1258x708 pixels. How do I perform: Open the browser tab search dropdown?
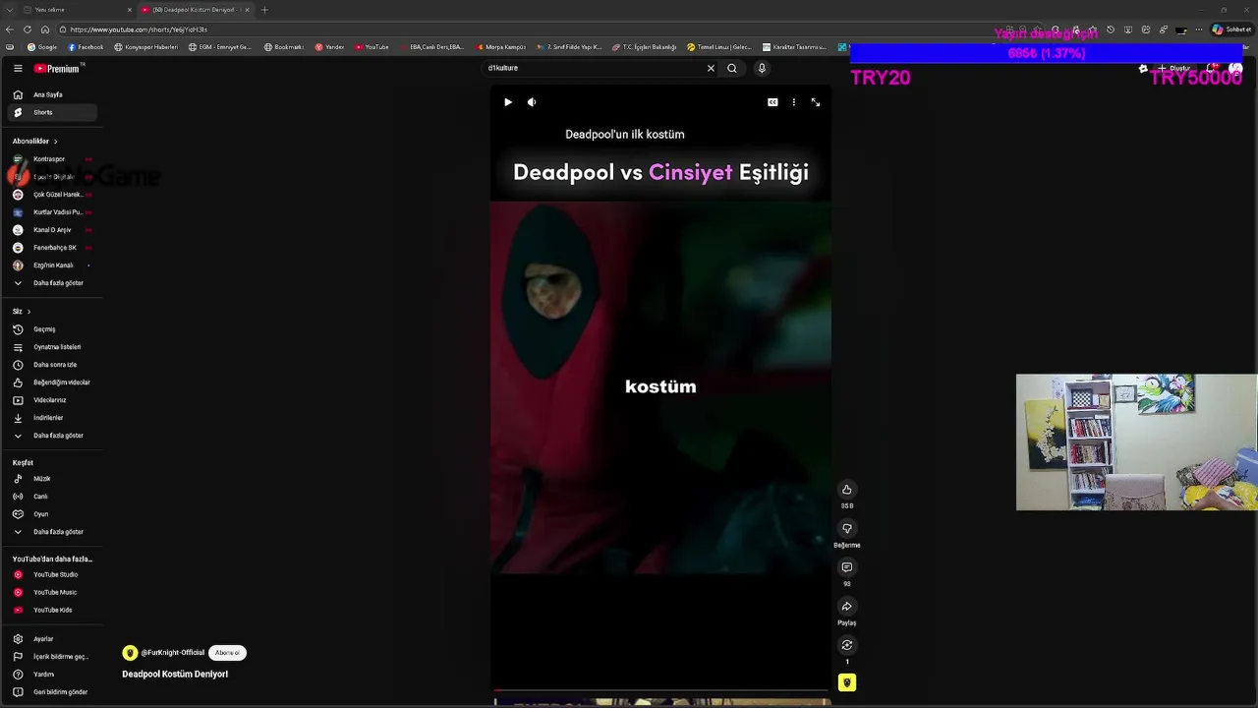pyautogui.click(x=9, y=10)
